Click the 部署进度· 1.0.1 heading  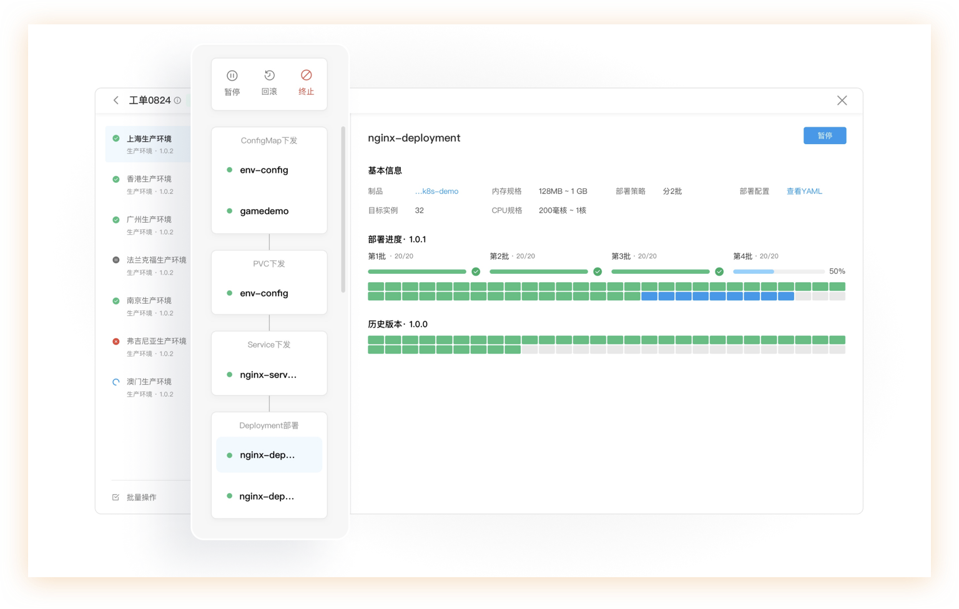(x=397, y=240)
